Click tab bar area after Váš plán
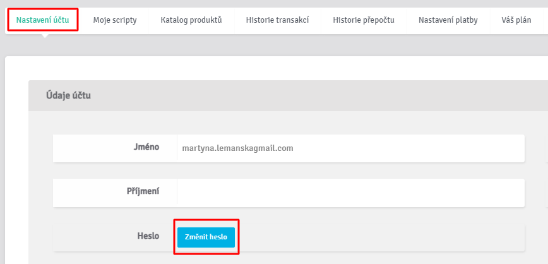 (x=545, y=20)
